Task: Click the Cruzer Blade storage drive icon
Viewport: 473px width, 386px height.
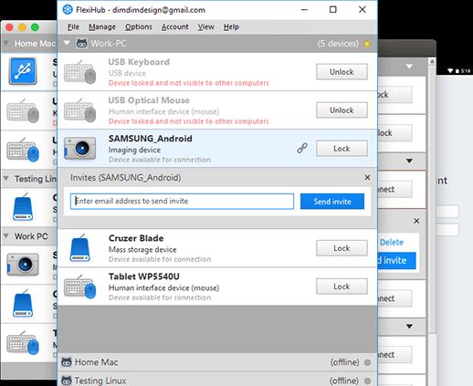Action: coord(79,248)
